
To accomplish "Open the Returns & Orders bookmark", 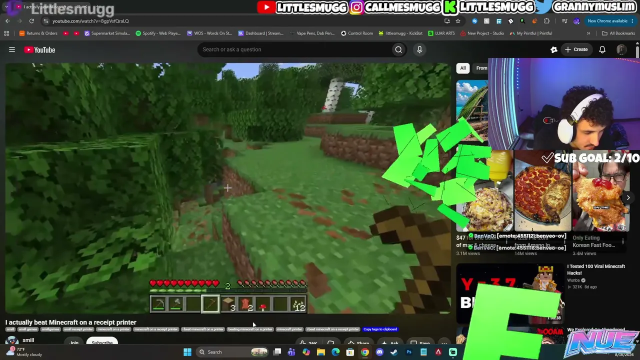I will pyautogui.click(x=38, y=33).
